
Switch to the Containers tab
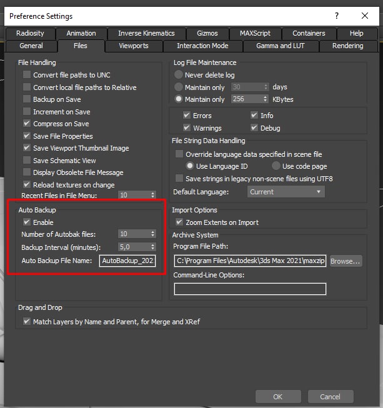pyautogui.click(x=309, y=33)
